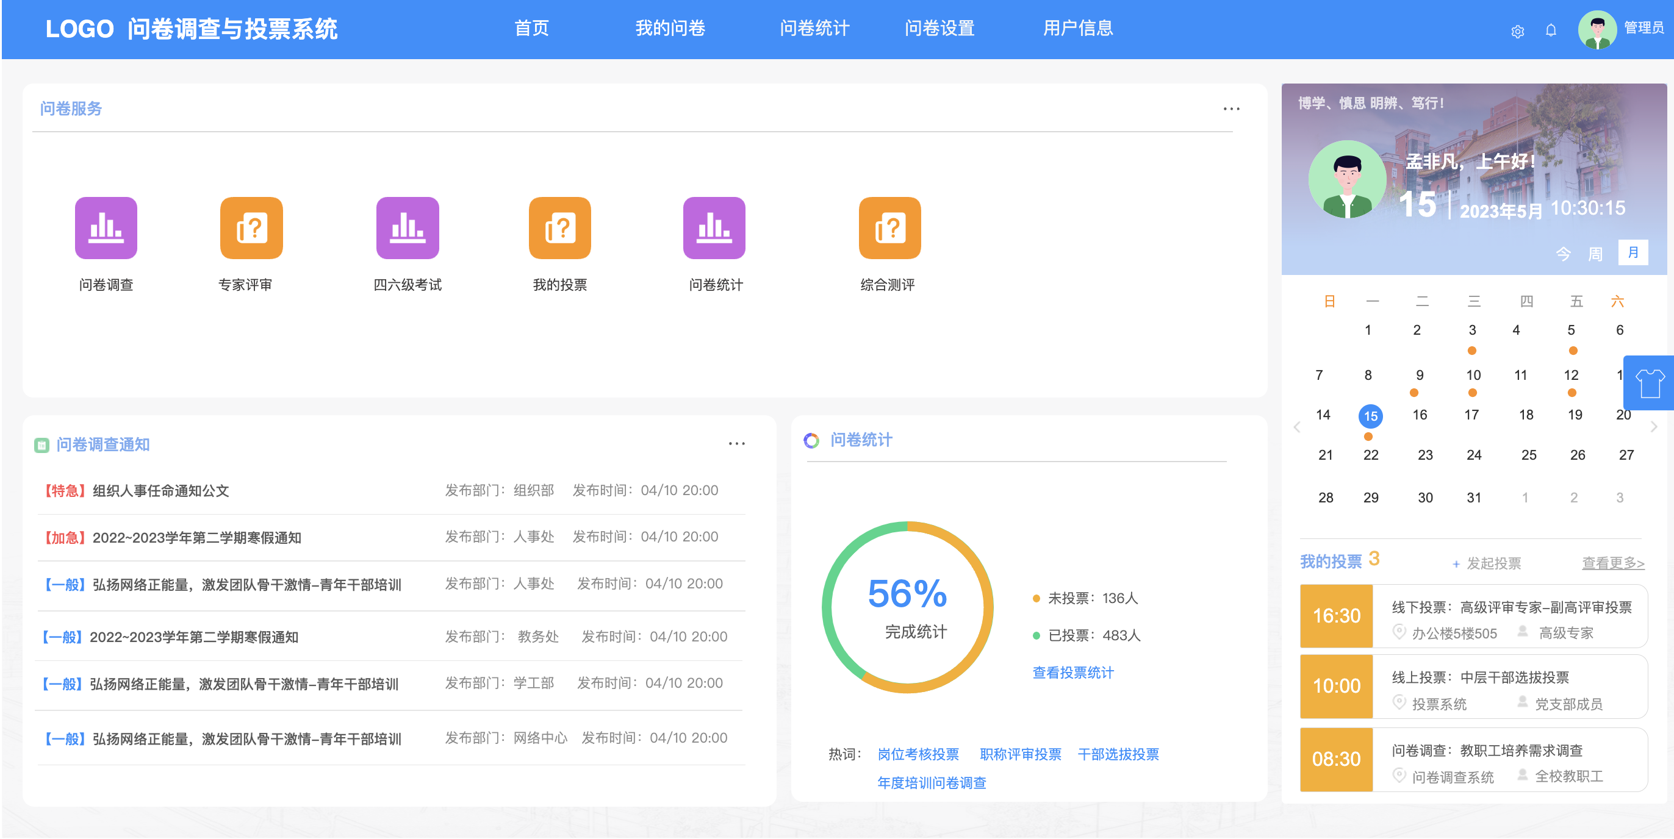The width and height of the screenshot is (1674, 839).
Task: Expand the 问卷调查通知 panel more options
Action: pyautogui.click(x=736, y=443)
